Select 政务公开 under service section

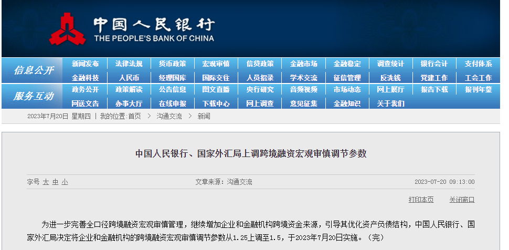tap(85, 90)
